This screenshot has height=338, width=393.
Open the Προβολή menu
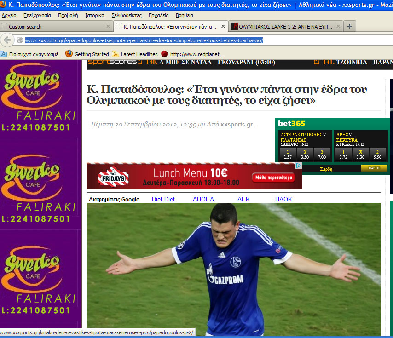(68, 15)
